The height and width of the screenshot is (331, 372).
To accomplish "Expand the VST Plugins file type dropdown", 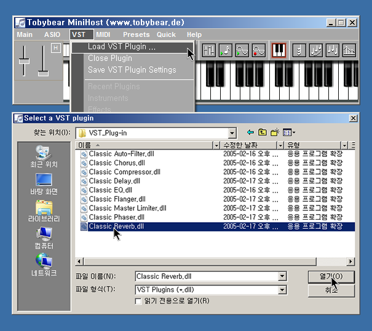I will coord(282,290).
